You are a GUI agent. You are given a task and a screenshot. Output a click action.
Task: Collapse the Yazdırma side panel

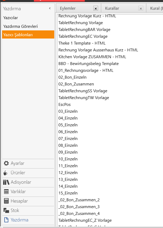tap(50, 8)
